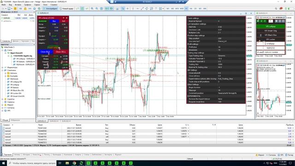Open the Графики menu
This screenshot has height=166, width=295.
coord(28,5)
